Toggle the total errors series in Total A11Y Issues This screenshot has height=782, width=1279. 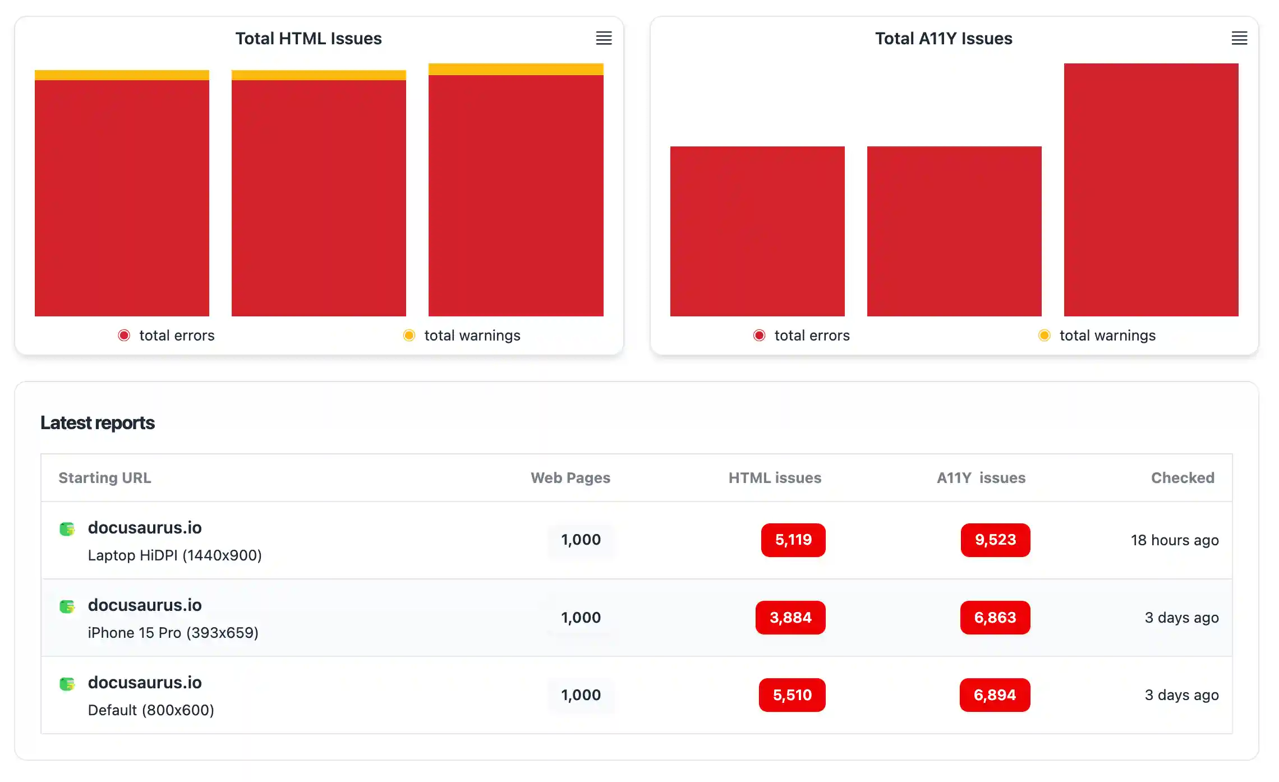802,335
